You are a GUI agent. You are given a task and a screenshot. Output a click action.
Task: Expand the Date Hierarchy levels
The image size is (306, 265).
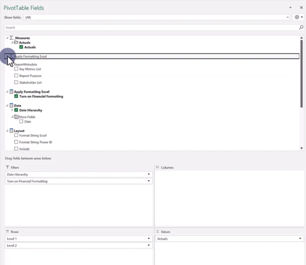12,110
